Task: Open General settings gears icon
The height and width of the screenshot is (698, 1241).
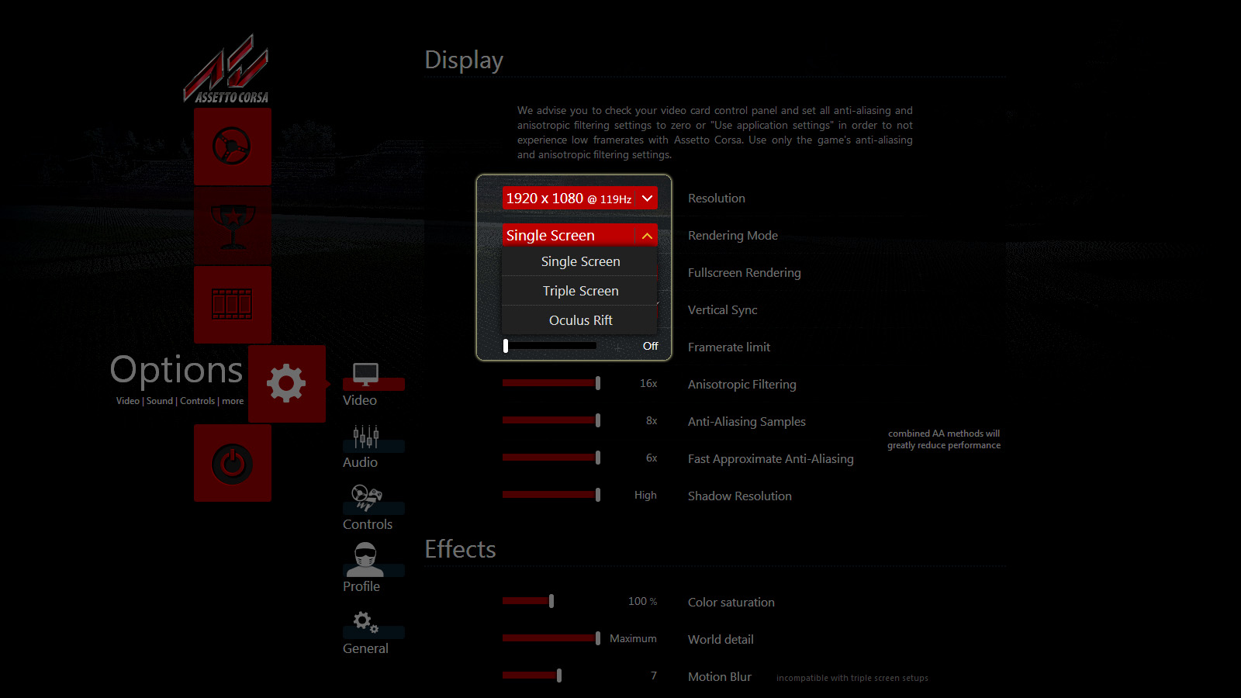Action: pos(365,622)
